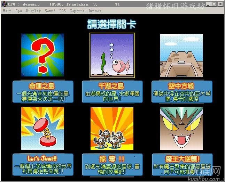The width and height of the screenshot is (225, 182).
Task: Open the Display menu
Action: coord(33,11)
